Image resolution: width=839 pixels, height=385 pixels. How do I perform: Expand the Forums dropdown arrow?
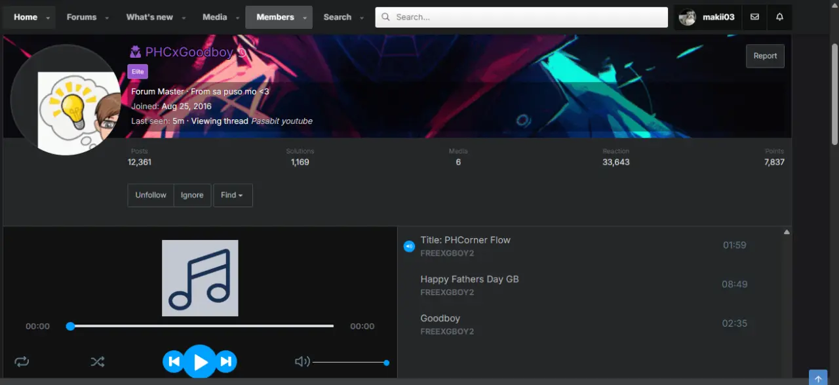coord(107,18)
